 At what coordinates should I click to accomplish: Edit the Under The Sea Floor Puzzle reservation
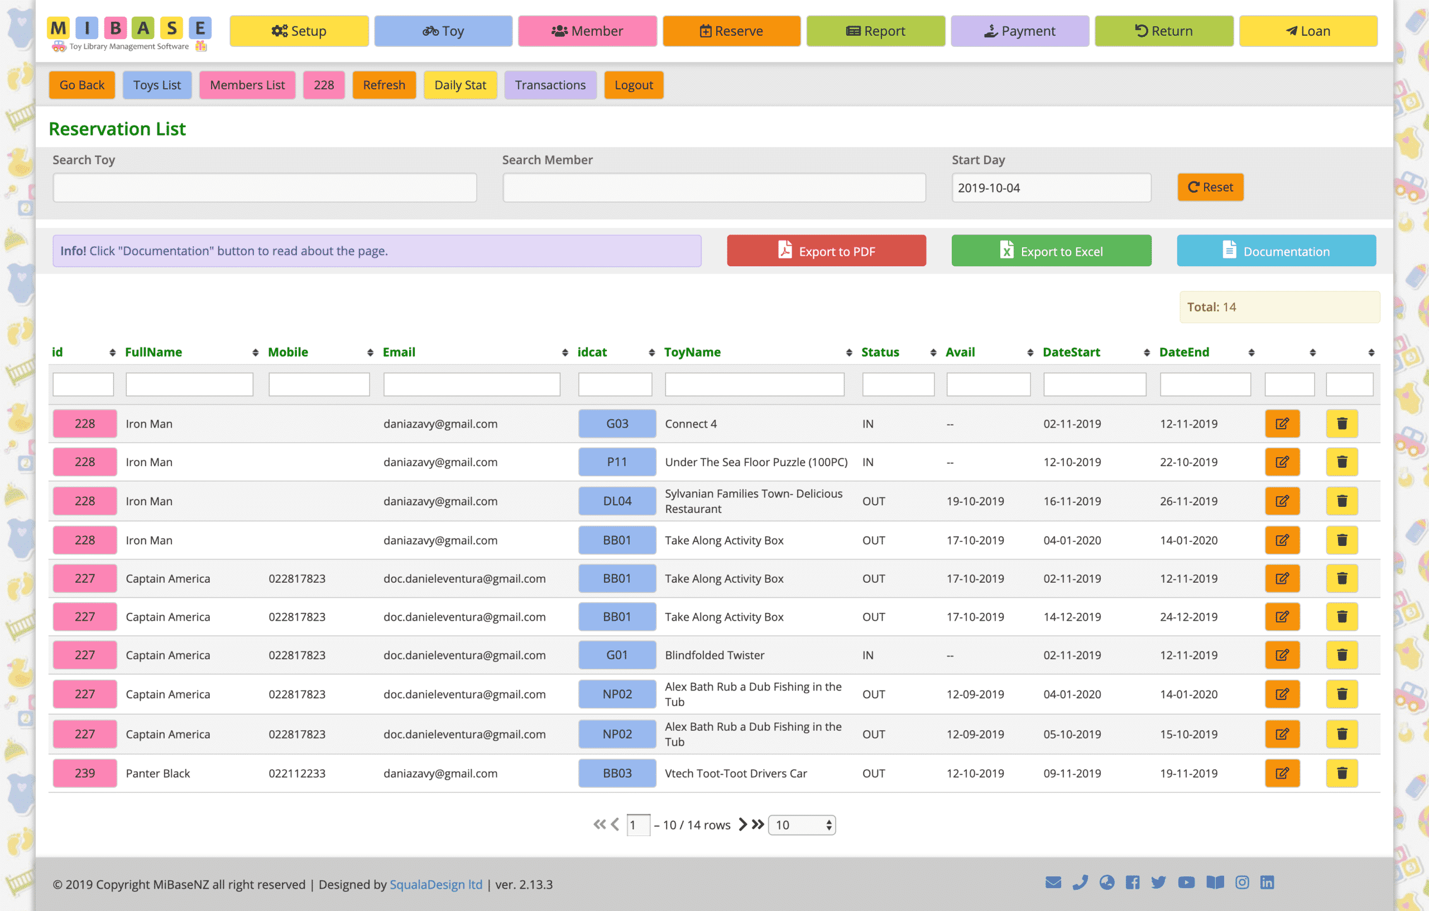click(x=1282, y=462)
